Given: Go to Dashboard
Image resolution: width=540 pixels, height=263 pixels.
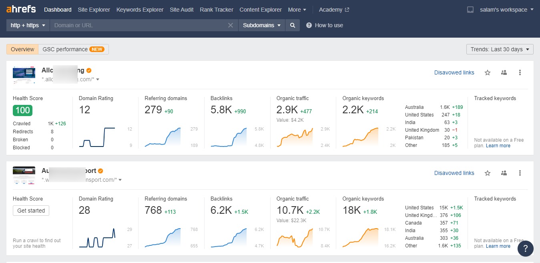Looking at the screenshot, I should [58, 10].
